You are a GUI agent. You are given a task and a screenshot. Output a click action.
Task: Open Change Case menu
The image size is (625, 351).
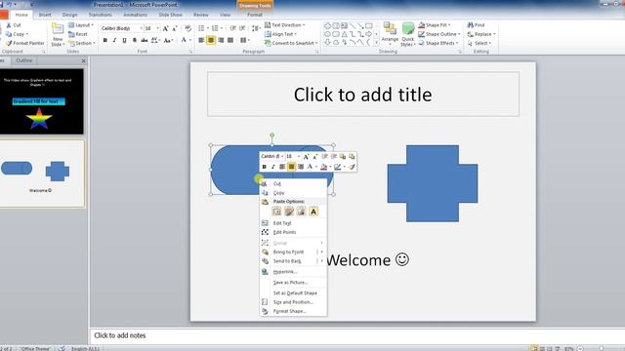click(x=168, y=40)
